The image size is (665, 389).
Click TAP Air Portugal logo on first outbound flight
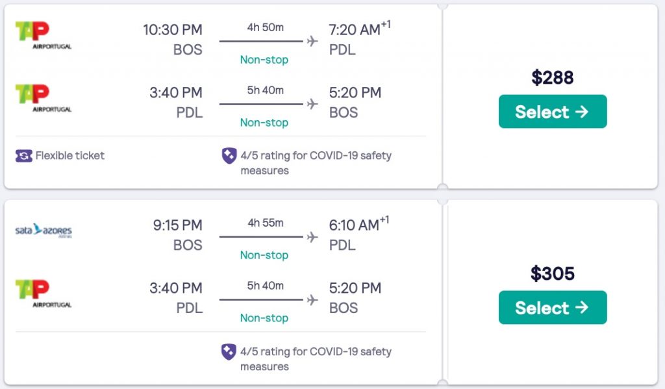(43, 35)
